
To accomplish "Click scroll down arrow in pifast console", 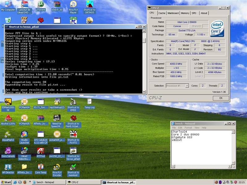I will pyautogui.click(x=144, y=92).
